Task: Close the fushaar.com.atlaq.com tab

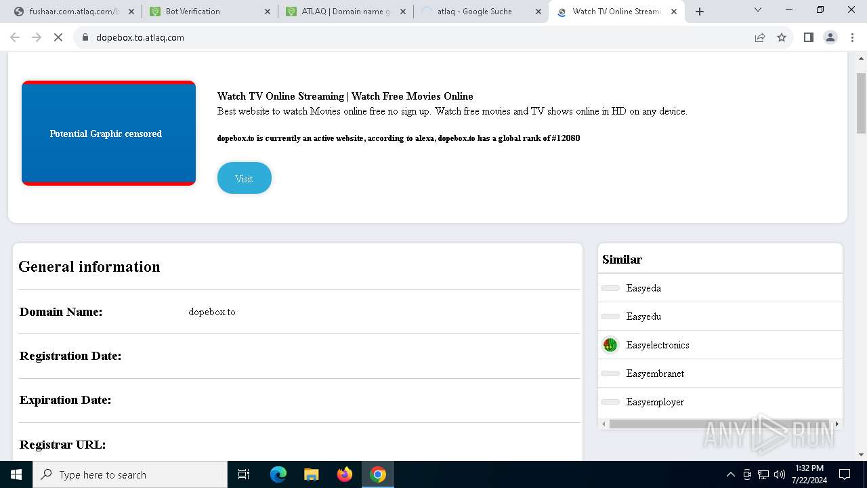Action: point(131,12)
